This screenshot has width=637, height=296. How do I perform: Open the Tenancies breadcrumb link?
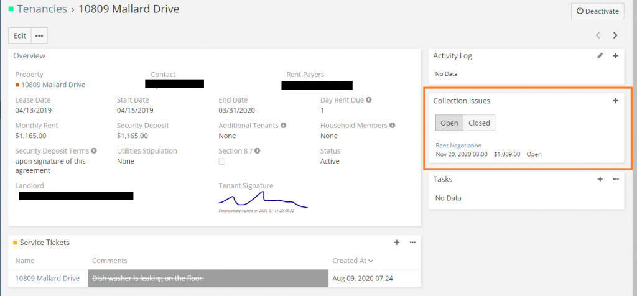(x=42, y=9)
